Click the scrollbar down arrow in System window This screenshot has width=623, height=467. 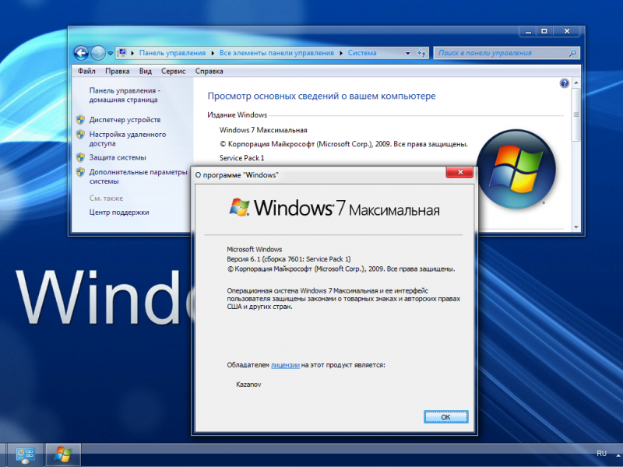(x=576, y=227)
